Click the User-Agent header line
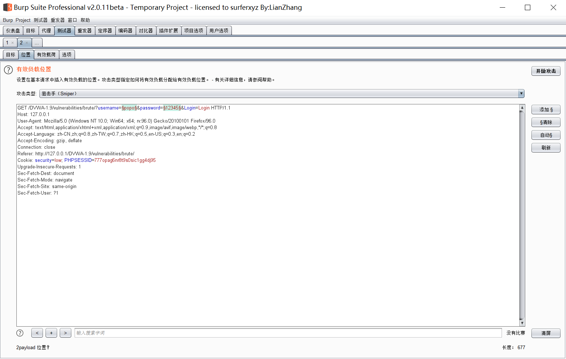Image resolution: width=566 pixels, height=359 pixels. point(116,121)
